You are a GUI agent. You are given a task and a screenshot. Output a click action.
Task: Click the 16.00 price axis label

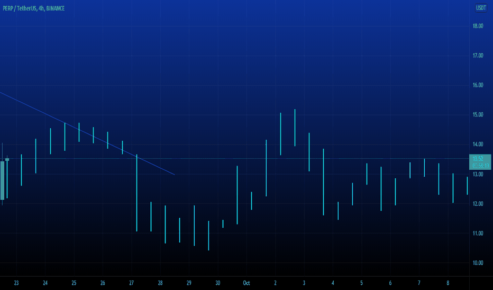(x=478, y=85)
